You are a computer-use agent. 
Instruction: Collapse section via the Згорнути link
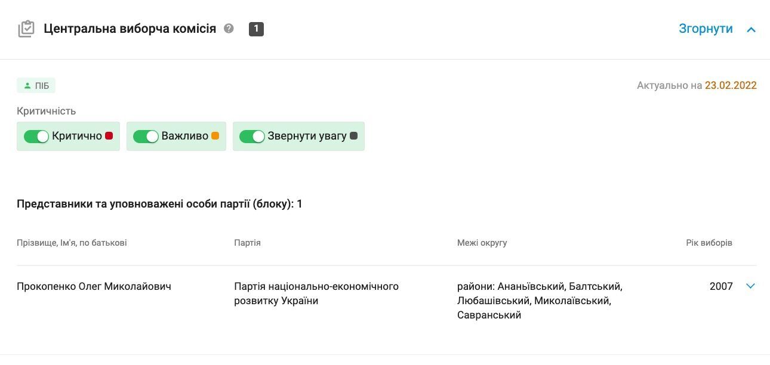[x=706, y=29]
